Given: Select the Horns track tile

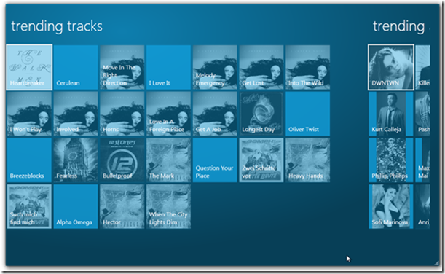Looking at the screenshot, I should (x=122, y=114).
